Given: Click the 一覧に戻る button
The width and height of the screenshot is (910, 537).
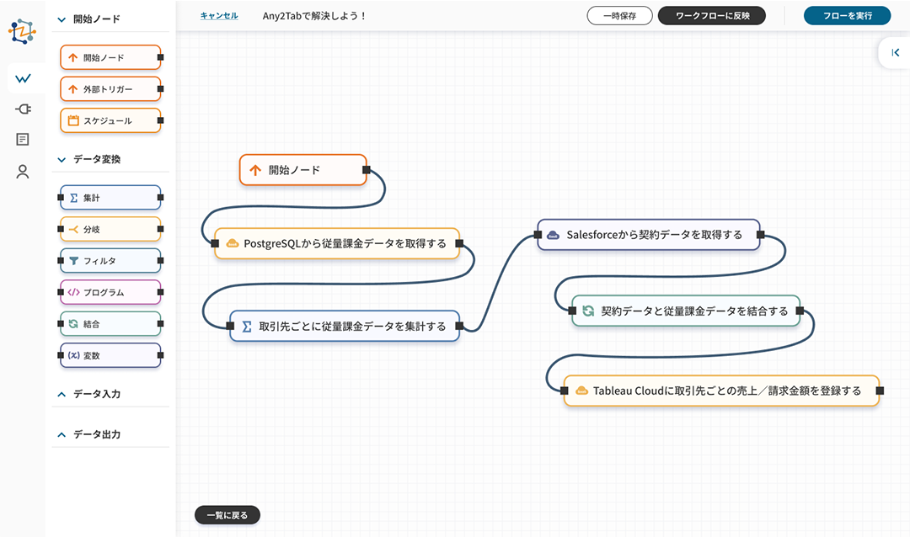Looking at the screenshot, I should (227, 515).
